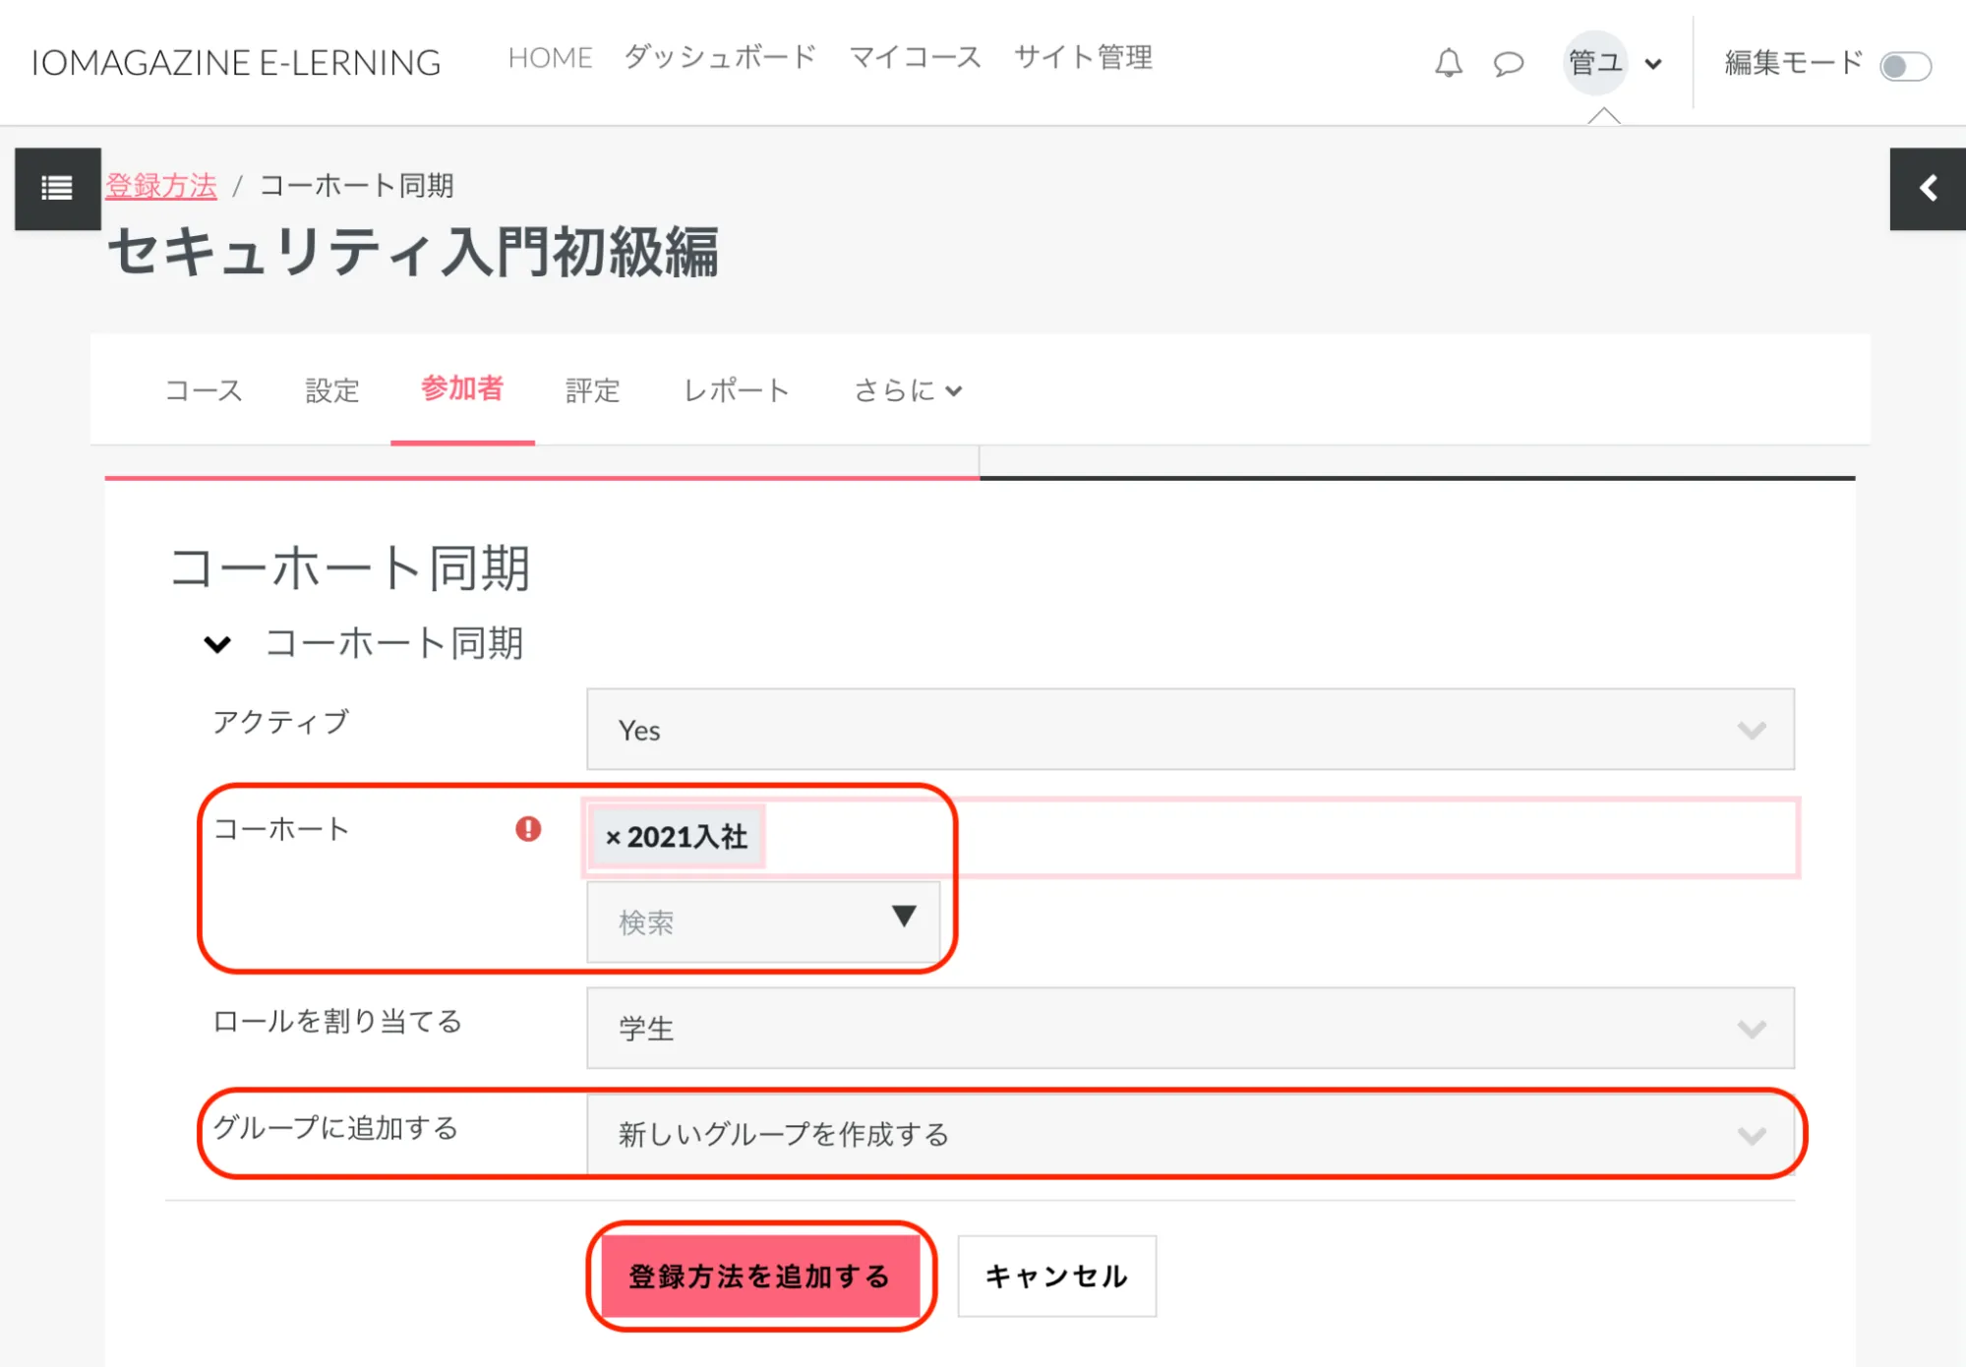Click the user avatar 管ユ
This screenshot has height=1367, width=1966.
pos(1595,63)
